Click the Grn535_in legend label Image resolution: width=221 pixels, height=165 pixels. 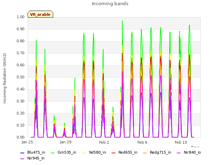67,152
